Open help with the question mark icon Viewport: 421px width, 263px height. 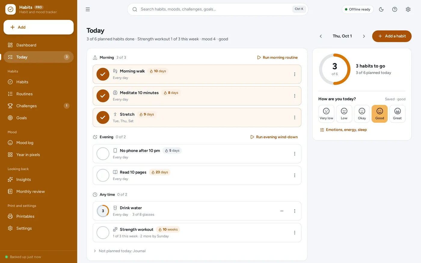click(x=395, y=9)
